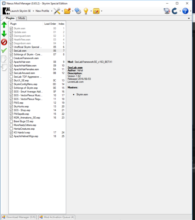Sort by the Index column header
Screen dimensions: 195x220
(x=61, y=24)
